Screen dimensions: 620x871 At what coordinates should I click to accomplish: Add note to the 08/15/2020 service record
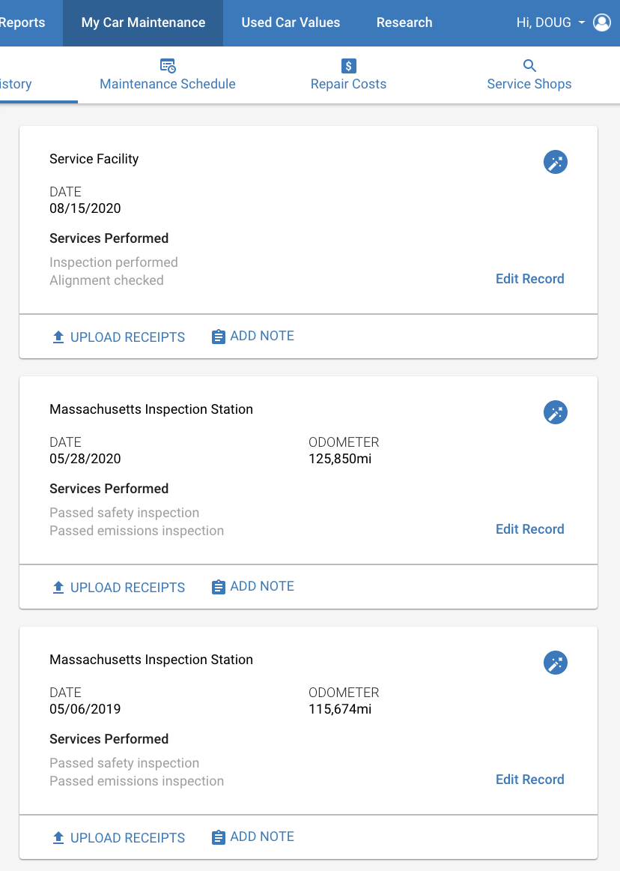253,336
